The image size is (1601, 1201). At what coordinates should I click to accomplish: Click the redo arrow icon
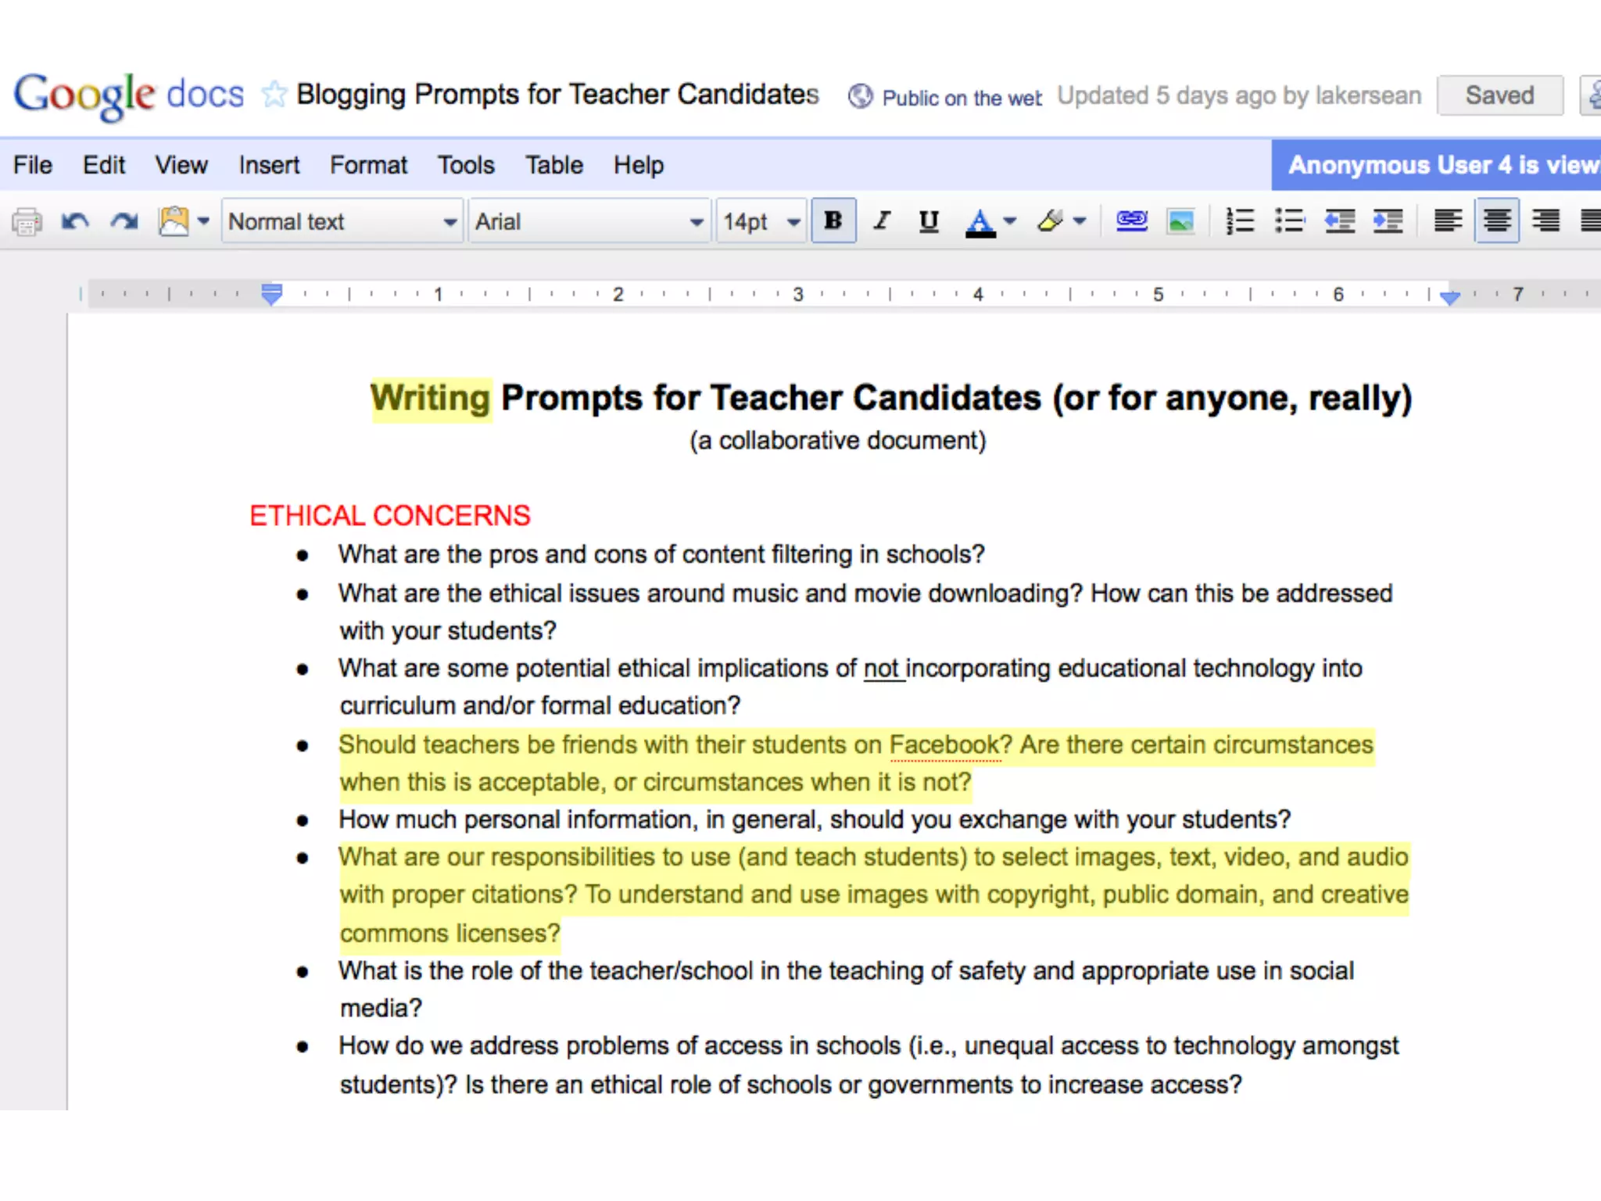(x=124, y=222)
